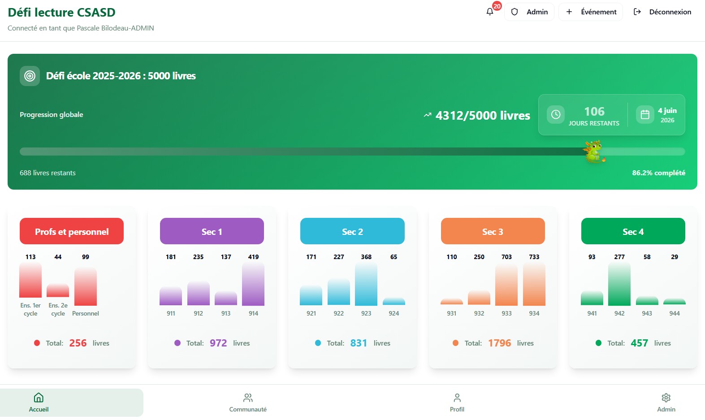Add a new Événement

click(x=591, y=12)
